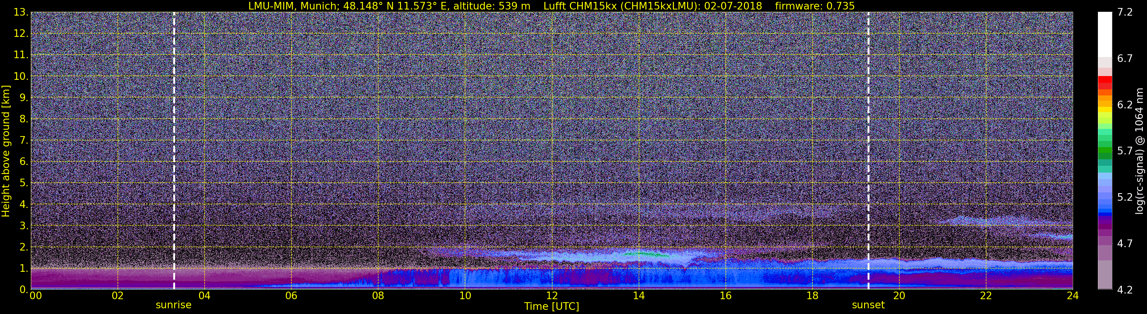This screenshot has height=314, width=1147.
Task: Click the time axis tick label 06
Action: 291,296
